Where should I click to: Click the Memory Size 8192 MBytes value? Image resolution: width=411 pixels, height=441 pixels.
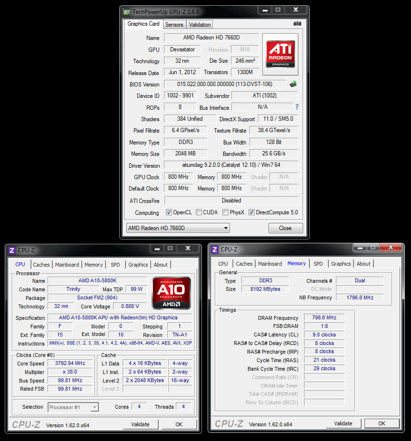click(x=265, y=289)
